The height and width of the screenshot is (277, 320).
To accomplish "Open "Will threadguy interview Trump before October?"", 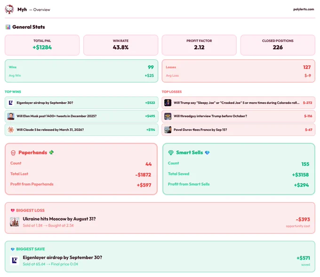I will pos(239,116).
